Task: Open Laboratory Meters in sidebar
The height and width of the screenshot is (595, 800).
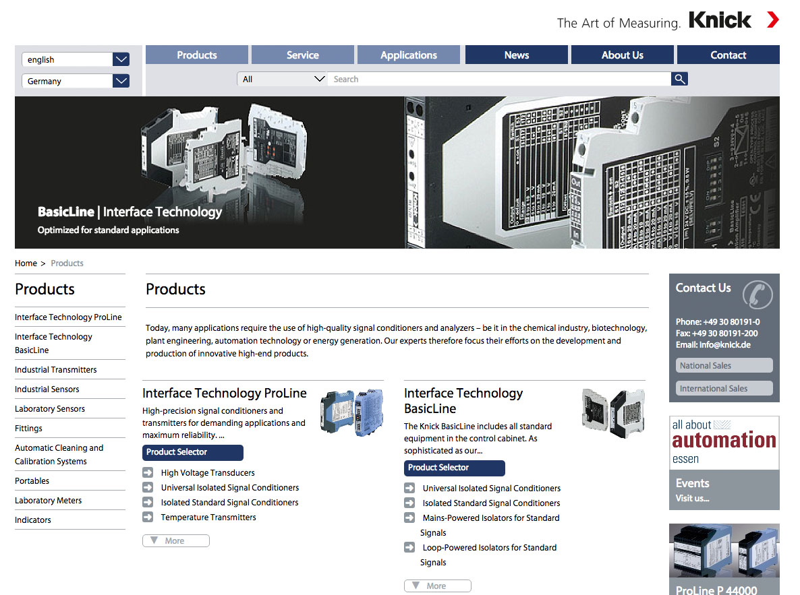Action: click(49, 501)
